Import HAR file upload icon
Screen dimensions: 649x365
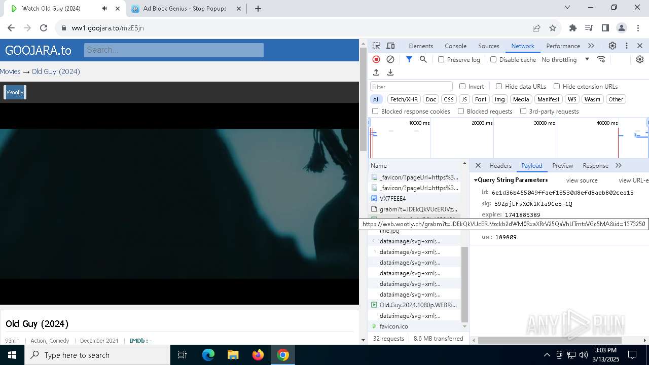[376, 72]
